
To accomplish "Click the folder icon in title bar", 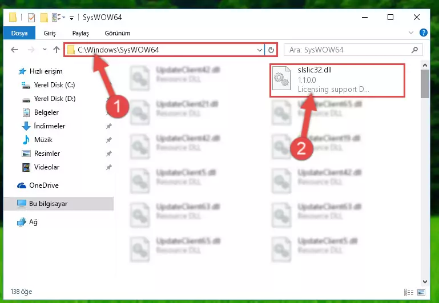I will 13,17.
